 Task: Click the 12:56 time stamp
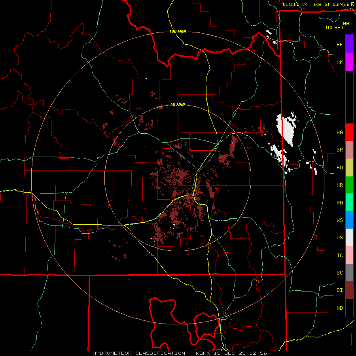point(258,353)
